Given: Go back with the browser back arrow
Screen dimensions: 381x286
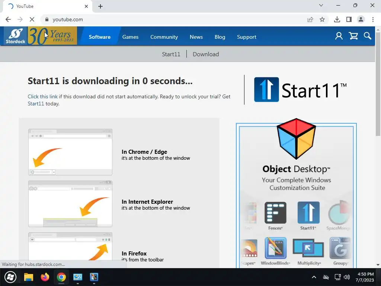Looking at the screenshot, I should click(8, 19).
